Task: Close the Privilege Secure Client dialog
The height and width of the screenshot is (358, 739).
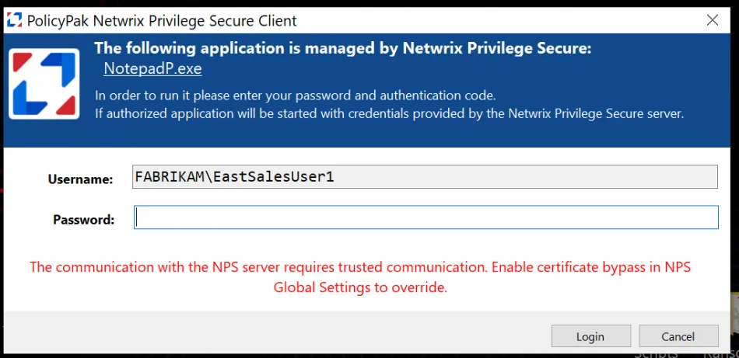Action: pos(712,21)
